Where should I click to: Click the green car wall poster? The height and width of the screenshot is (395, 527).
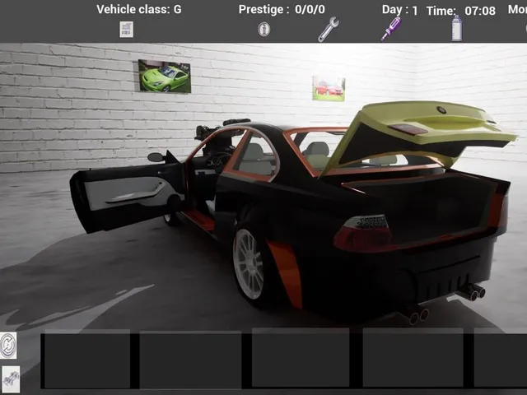(165, 77)
